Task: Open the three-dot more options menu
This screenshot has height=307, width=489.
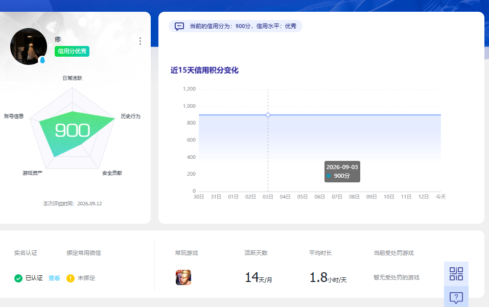Action: (141, 41)
